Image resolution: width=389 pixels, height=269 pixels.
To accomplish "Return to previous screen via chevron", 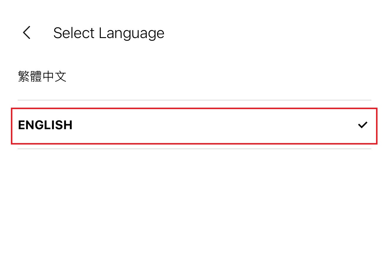I will pos(27,32).
